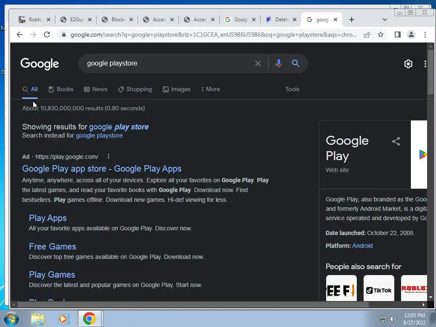Open Chrome's three-dot menu
Viewport: 436px width, 327px height.
point(425,34)
